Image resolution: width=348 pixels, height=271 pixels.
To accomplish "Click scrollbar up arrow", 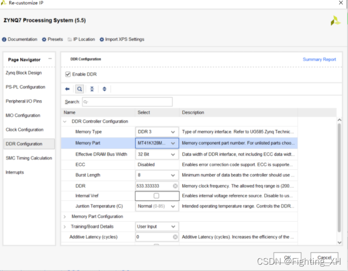I will tap(339, 120).
